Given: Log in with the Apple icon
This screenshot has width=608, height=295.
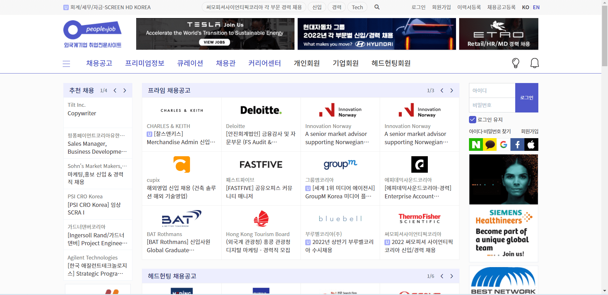Looking at the screenshot, I should 531,144.
